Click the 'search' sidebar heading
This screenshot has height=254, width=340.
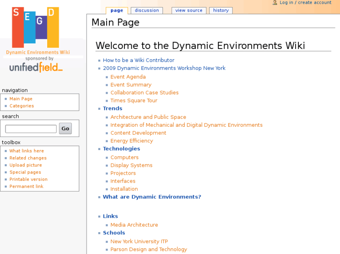coord(10,117)
